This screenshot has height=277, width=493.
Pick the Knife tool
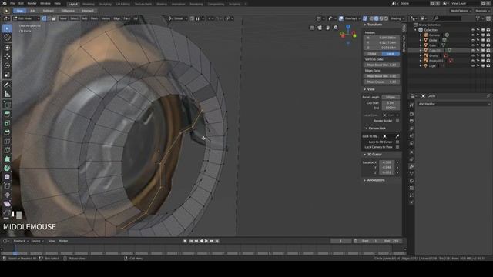[7, 150]
